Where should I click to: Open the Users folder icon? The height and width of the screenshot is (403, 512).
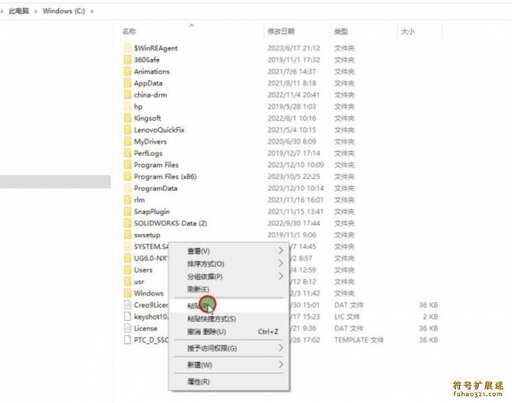click(x=128, y=270)
